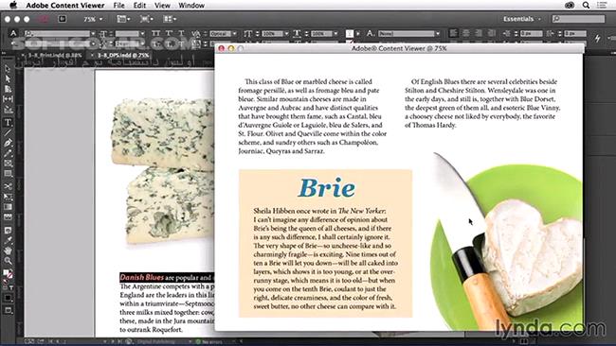616x346 pixels.
Task: Select the Zoom tool in tools panel
Action: click(x=8, y=261)
